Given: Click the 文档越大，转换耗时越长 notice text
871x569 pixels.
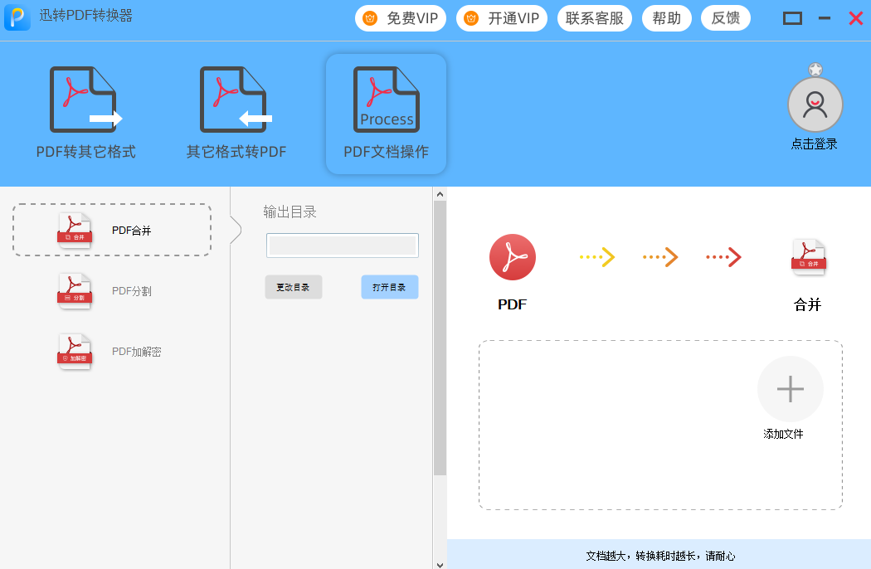Looking at the screenshot, I should 660,557.
